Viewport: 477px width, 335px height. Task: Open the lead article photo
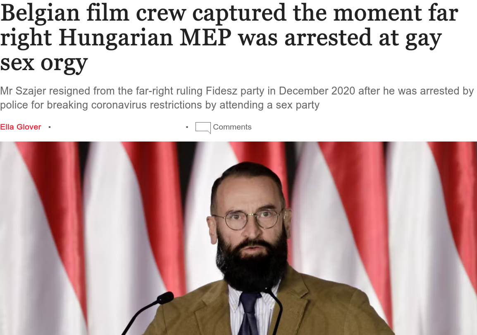coord(238,238)
